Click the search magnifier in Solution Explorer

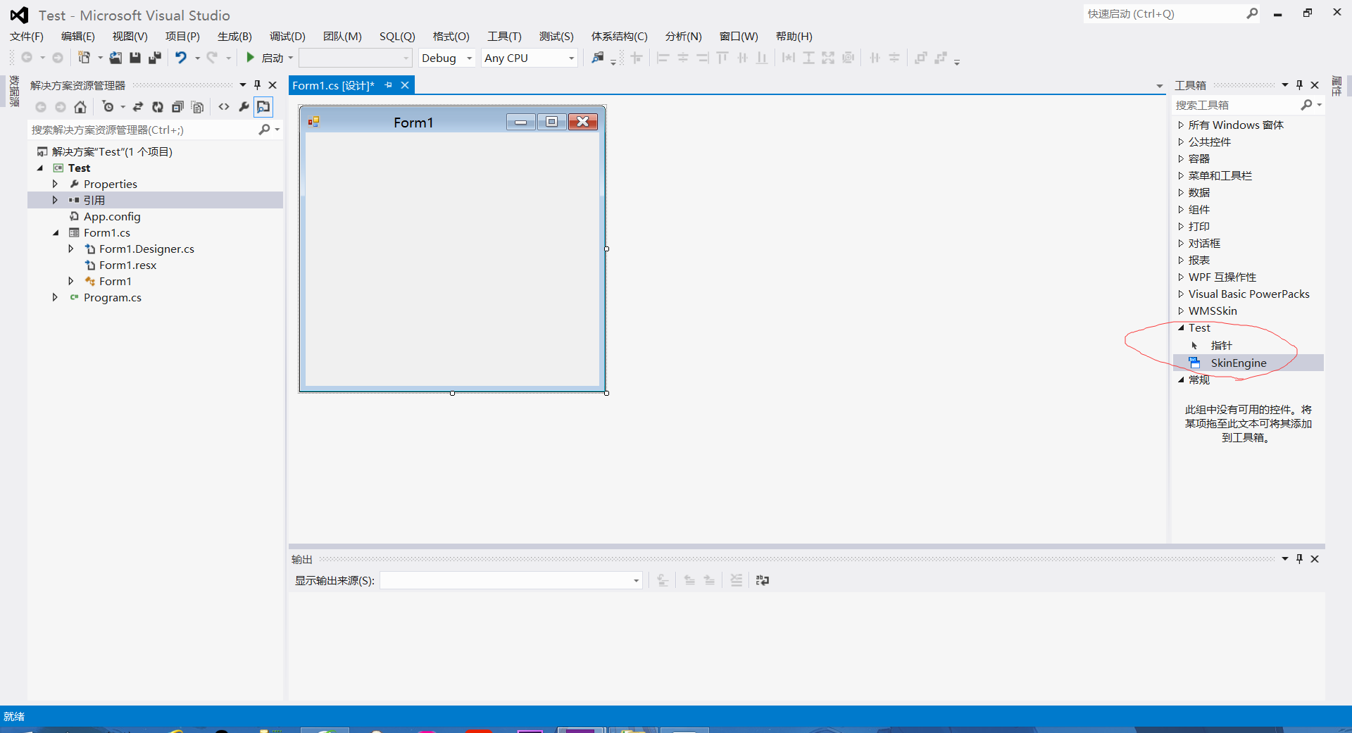pos(264,130)
